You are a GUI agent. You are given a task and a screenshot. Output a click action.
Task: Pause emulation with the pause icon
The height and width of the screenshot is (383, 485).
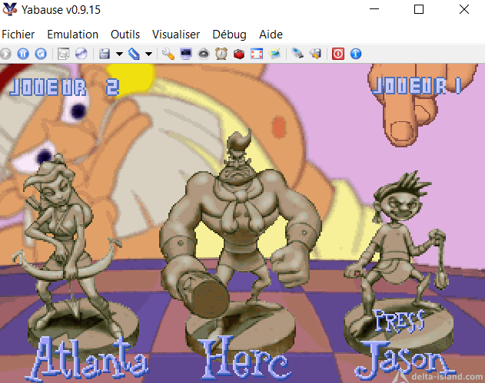pos(23,54)
